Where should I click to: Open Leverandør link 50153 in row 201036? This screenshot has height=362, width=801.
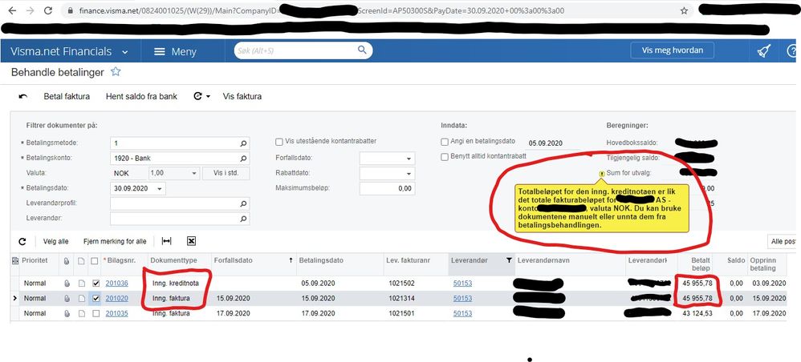[463, 283]
